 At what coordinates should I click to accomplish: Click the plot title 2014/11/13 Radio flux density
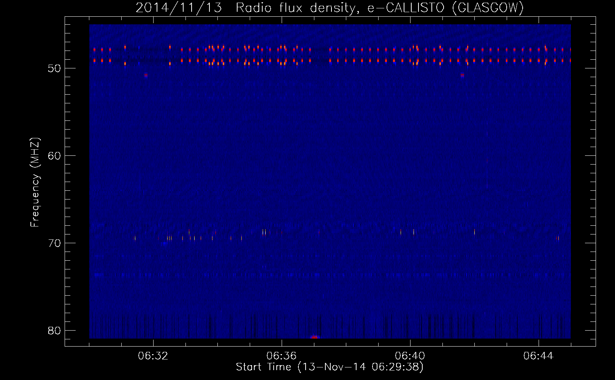click(x=330, y=8)
